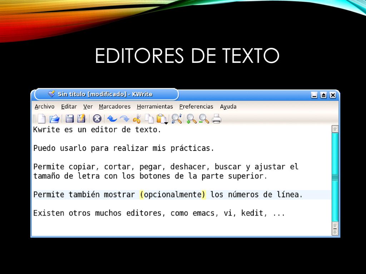
Task: Click the line 'Kwrite es un editor de texto.'
Action: click(x=97, y=130)
